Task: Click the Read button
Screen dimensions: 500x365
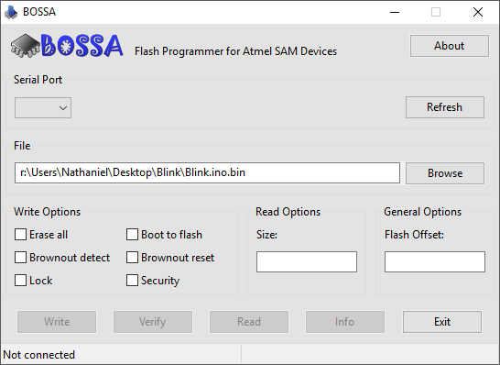Action: coord(249,322)
